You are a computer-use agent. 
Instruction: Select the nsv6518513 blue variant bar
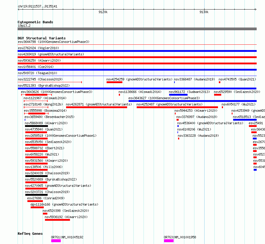(x=245, y=120)
